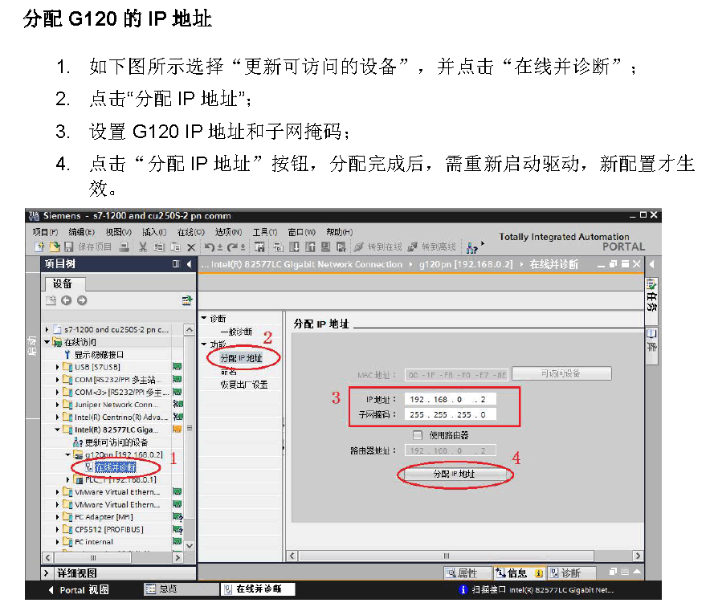This screenshot has width=710, height=607.
Task: Open the 帮助(H) menu
Action: tap(339, 232)
